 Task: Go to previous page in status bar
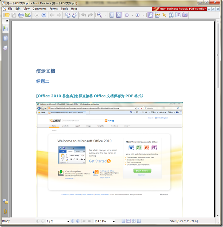(43, 221)
